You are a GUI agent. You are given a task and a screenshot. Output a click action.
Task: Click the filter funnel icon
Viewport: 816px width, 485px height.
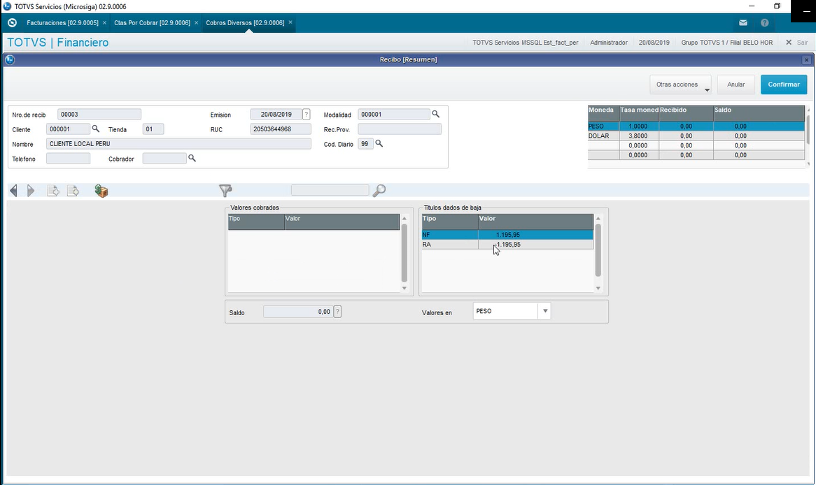tap(225, 191)
